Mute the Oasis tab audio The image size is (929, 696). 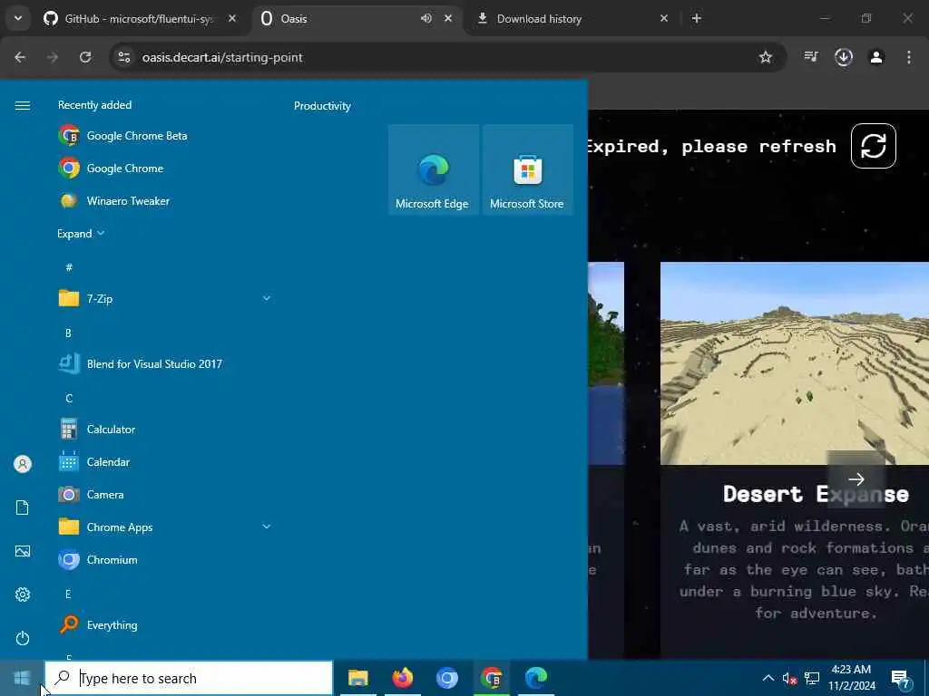point(426,18)
